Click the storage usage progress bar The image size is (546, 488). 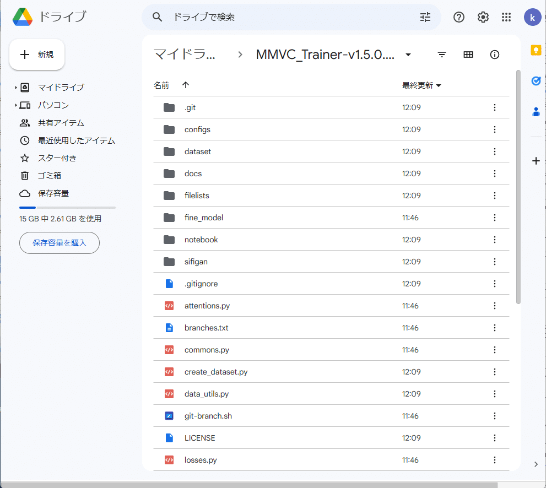click(67, 208)
